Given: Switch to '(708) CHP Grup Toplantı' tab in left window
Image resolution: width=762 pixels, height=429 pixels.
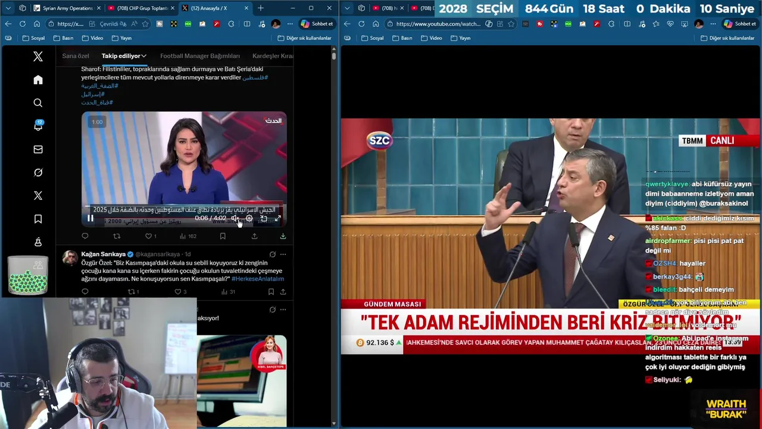Looking at the screenshot, I should coord(140,8).
